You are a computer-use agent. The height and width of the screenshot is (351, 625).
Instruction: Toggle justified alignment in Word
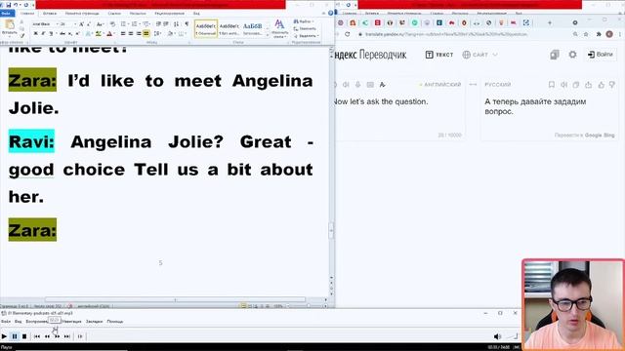click(x=146, y=33)
